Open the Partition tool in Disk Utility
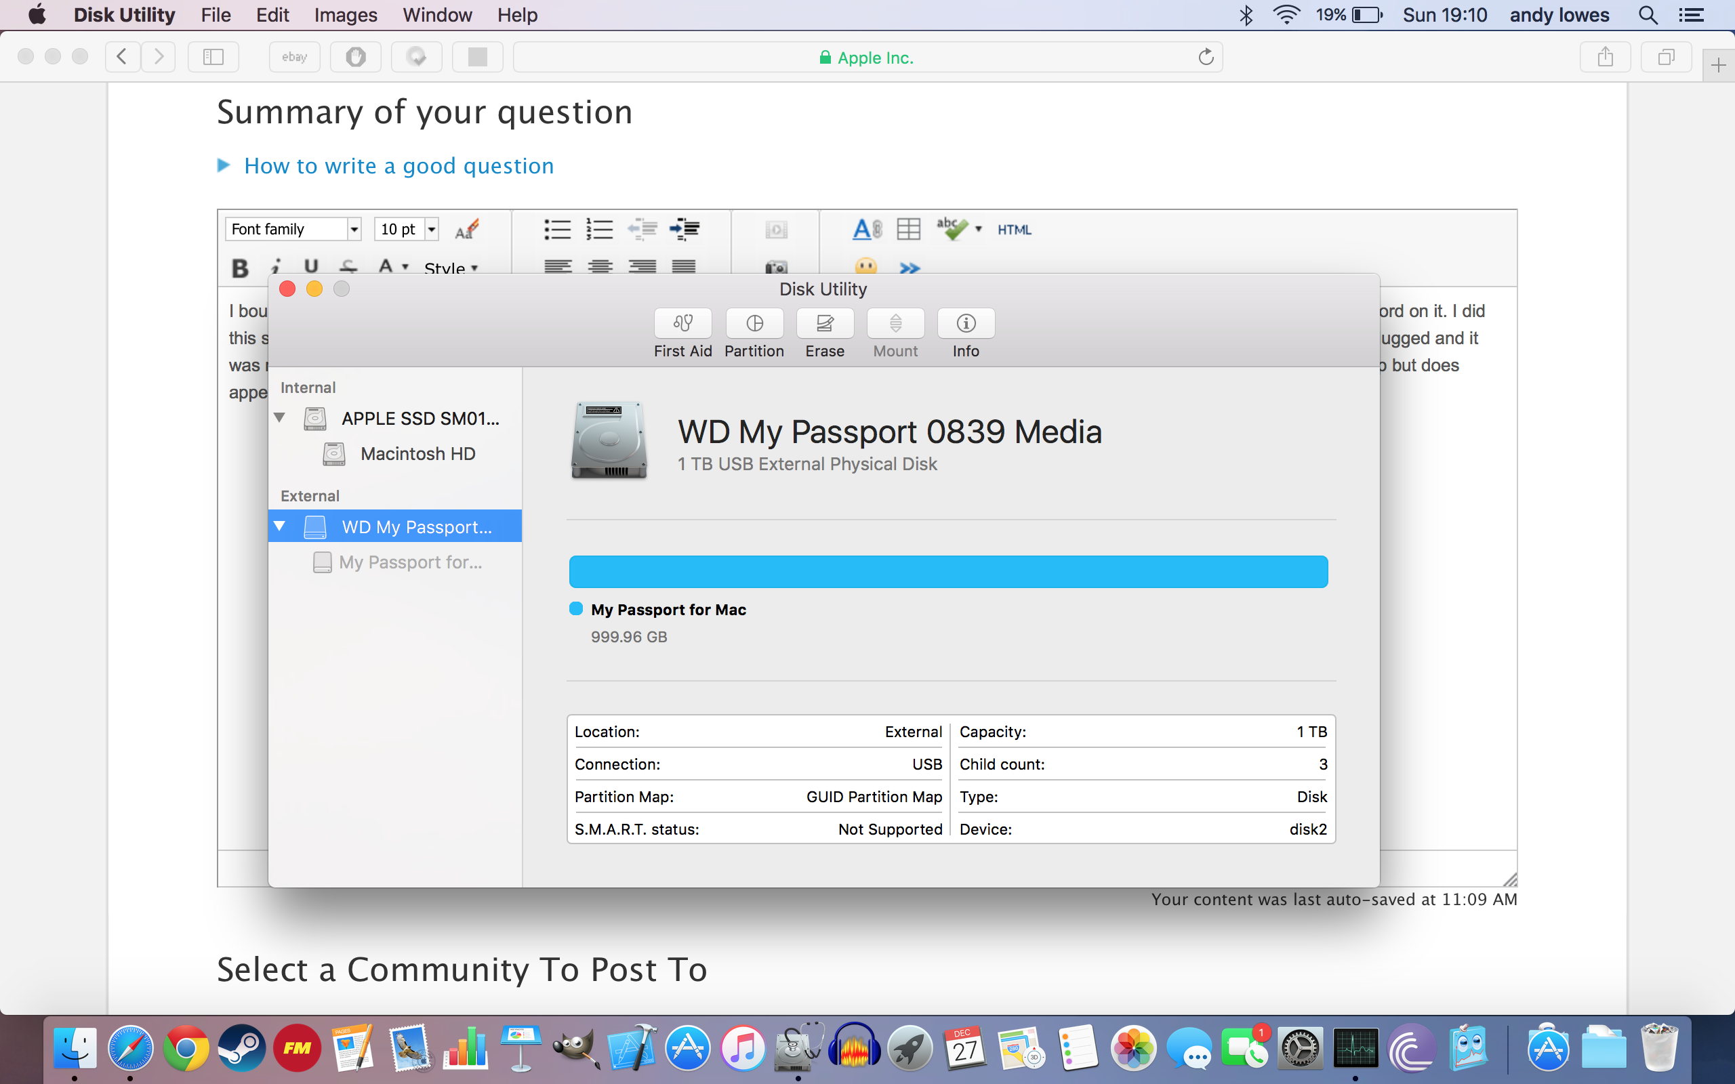The image size is (1735, 1084). click(x=754, y=323)
